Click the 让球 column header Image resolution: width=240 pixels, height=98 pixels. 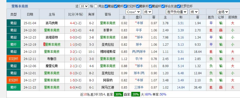click(221, 17)
